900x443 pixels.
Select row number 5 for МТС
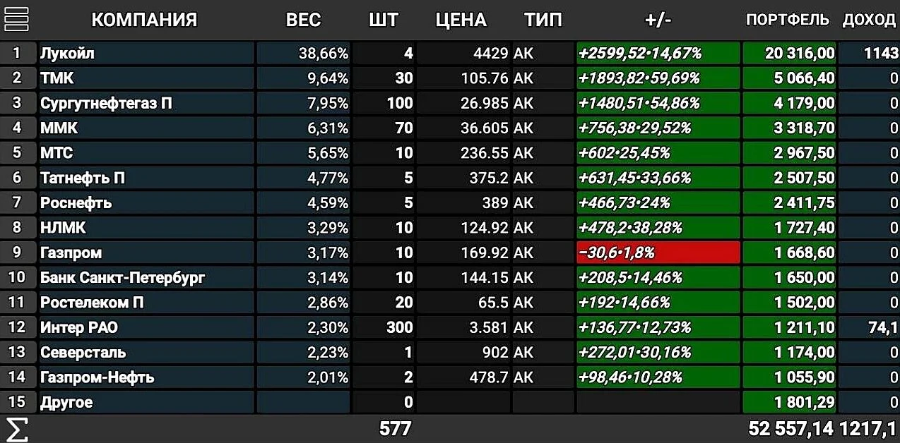point(18,153)
